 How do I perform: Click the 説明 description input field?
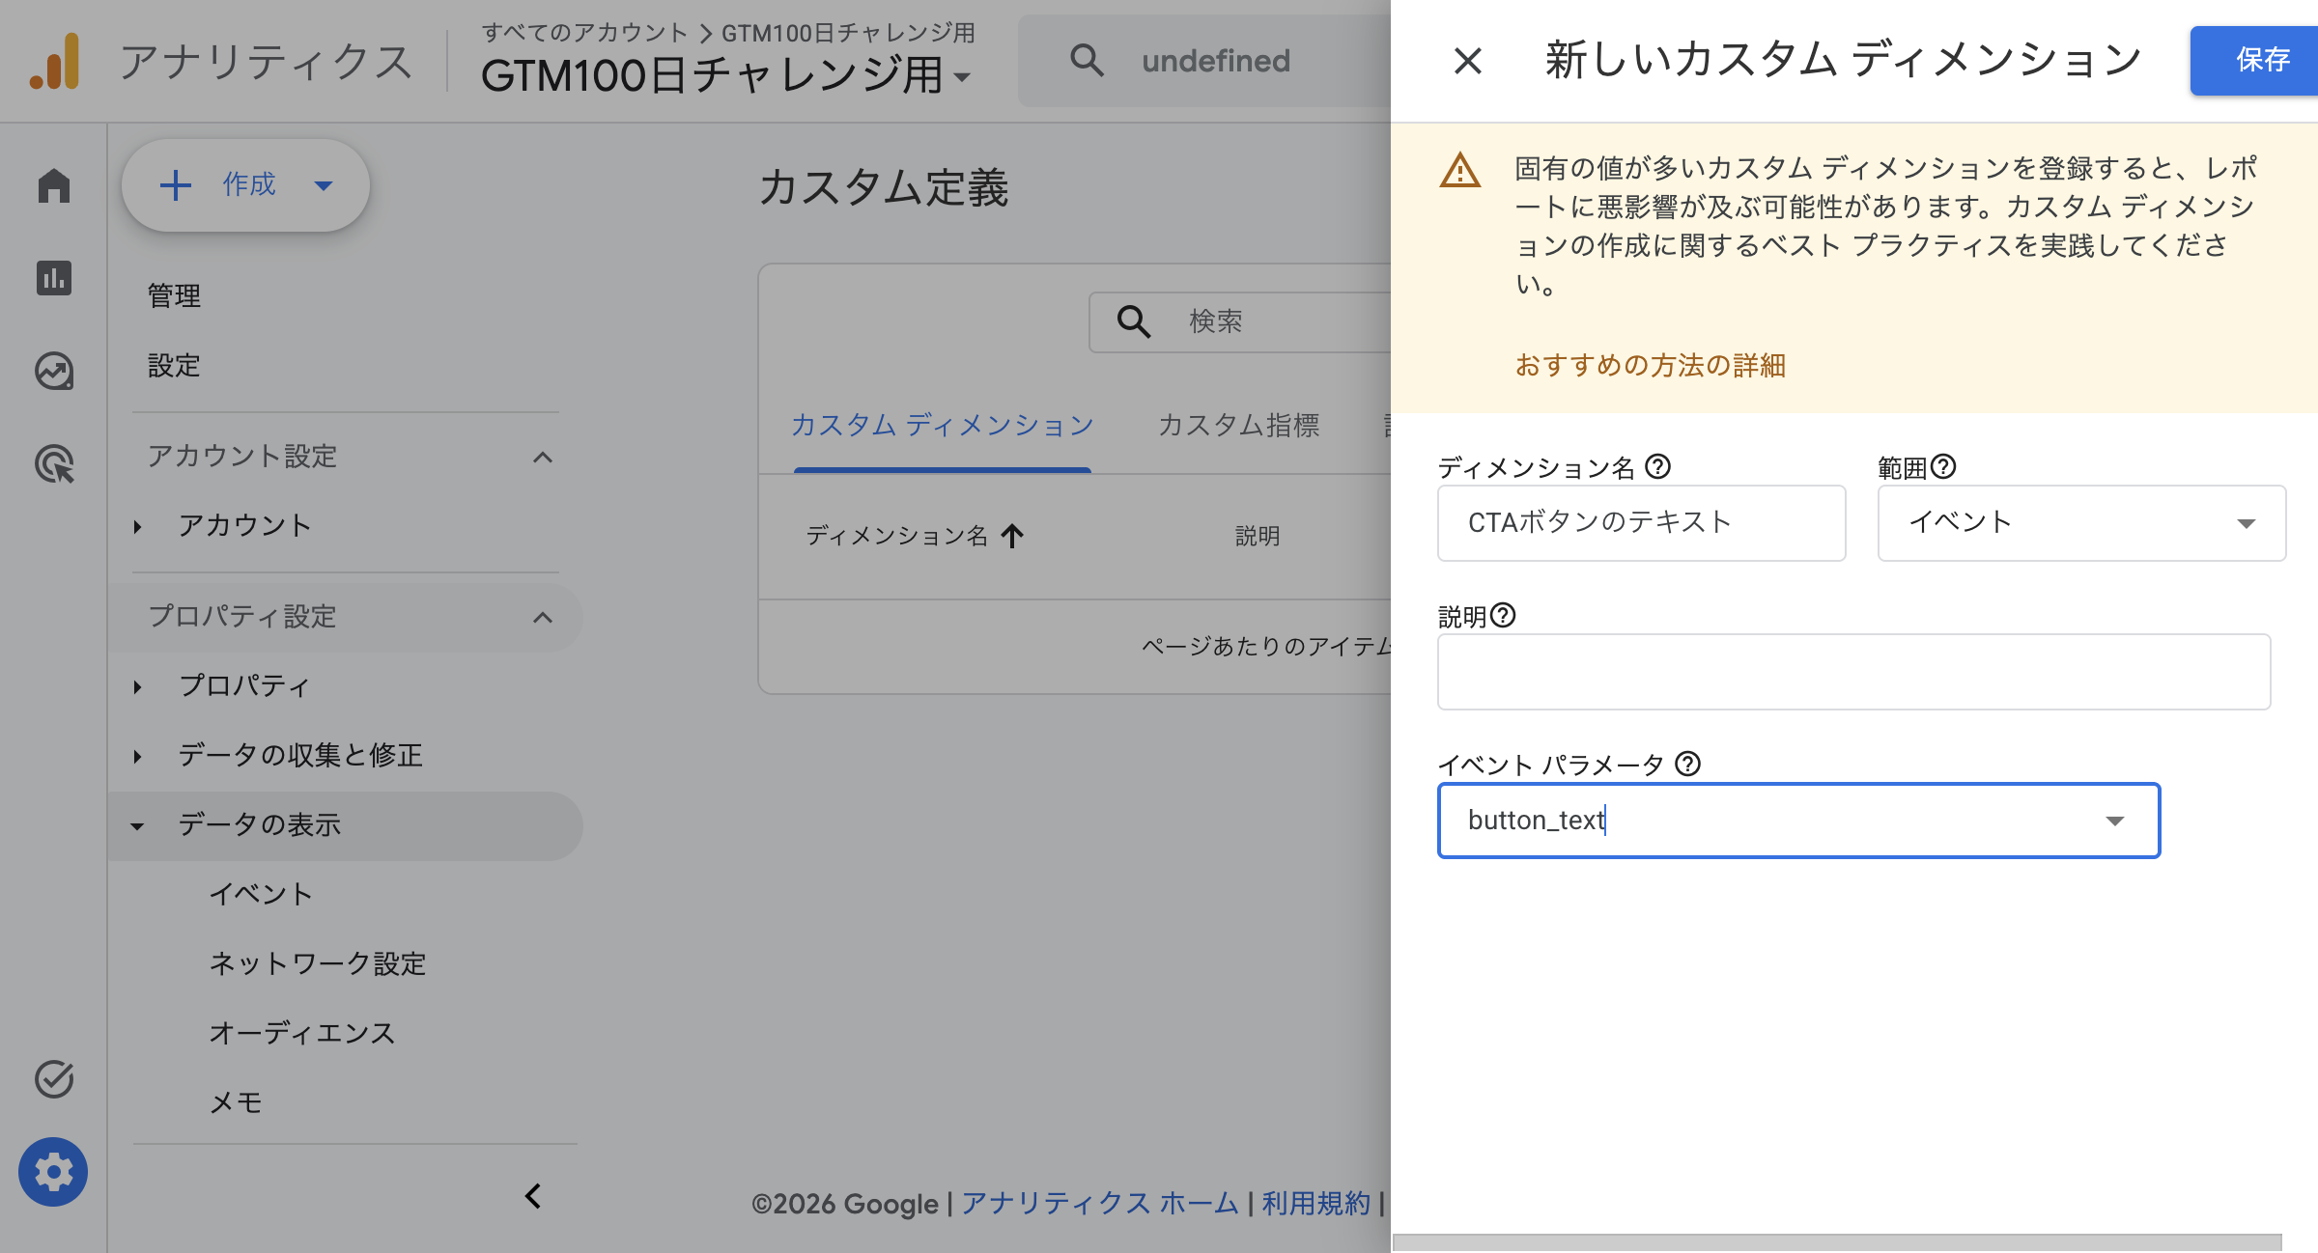pyautogui.click(x=1853, y=671)
